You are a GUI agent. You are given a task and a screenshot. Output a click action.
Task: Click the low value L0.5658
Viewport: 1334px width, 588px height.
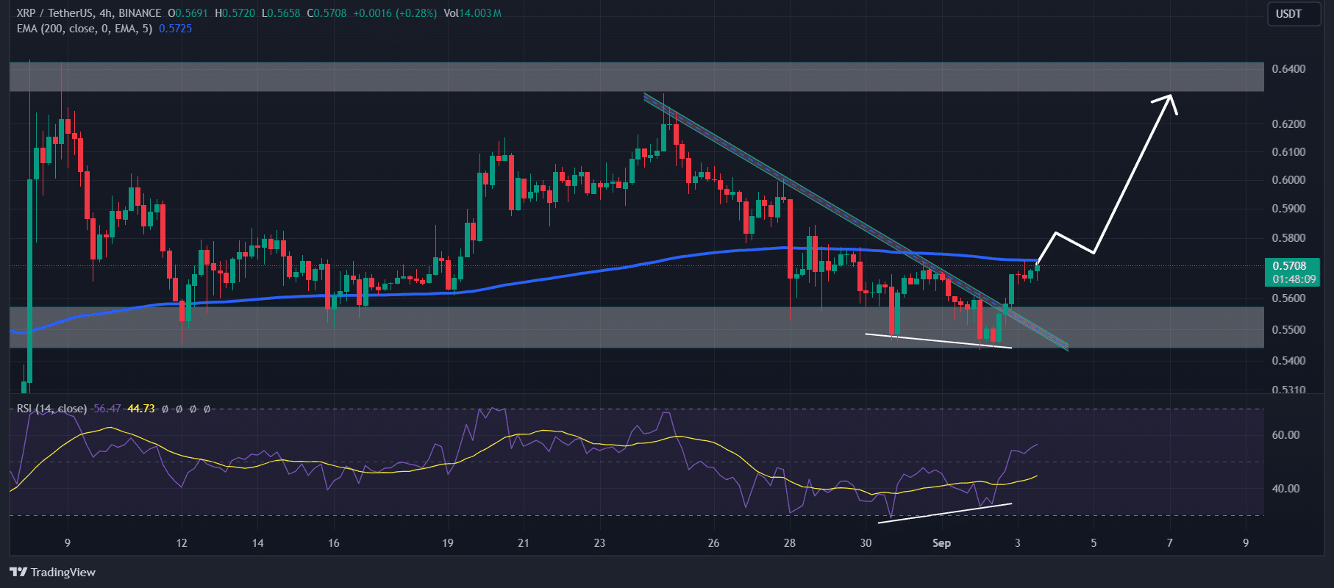point(281,13)
